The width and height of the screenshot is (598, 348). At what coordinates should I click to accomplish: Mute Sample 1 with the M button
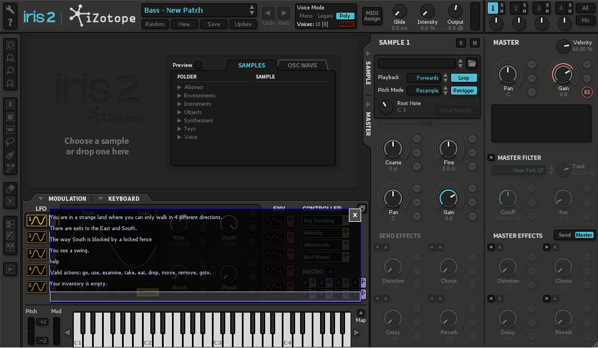[474, 43]
